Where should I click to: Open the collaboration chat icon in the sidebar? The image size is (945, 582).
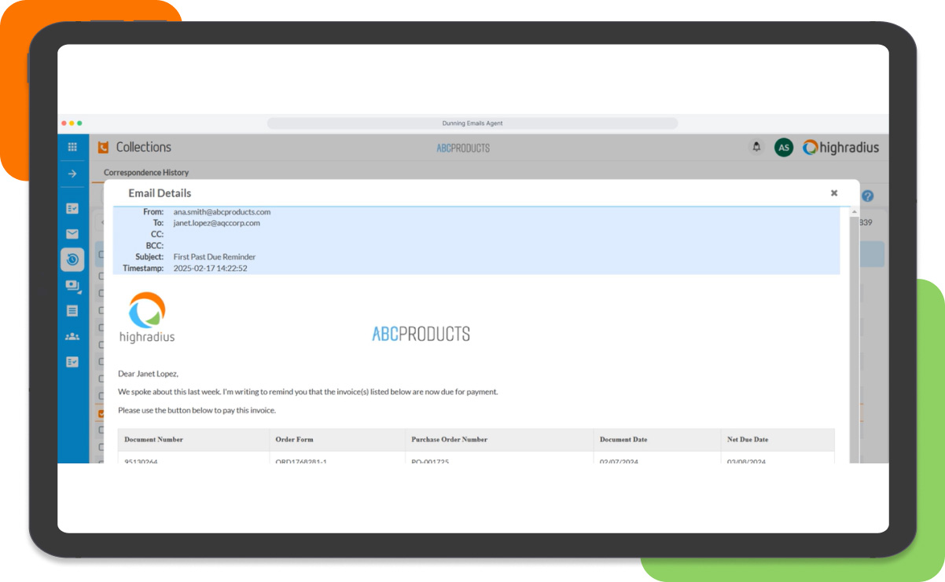[72, 286]
